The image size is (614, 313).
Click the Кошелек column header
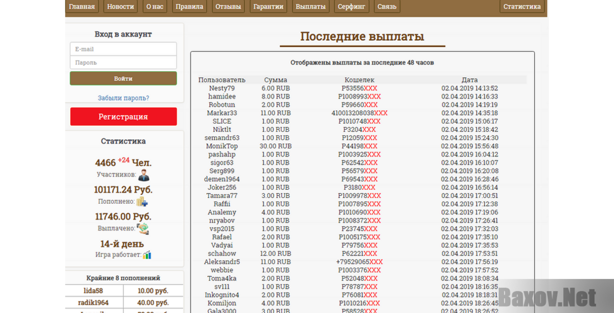point(359,80)
